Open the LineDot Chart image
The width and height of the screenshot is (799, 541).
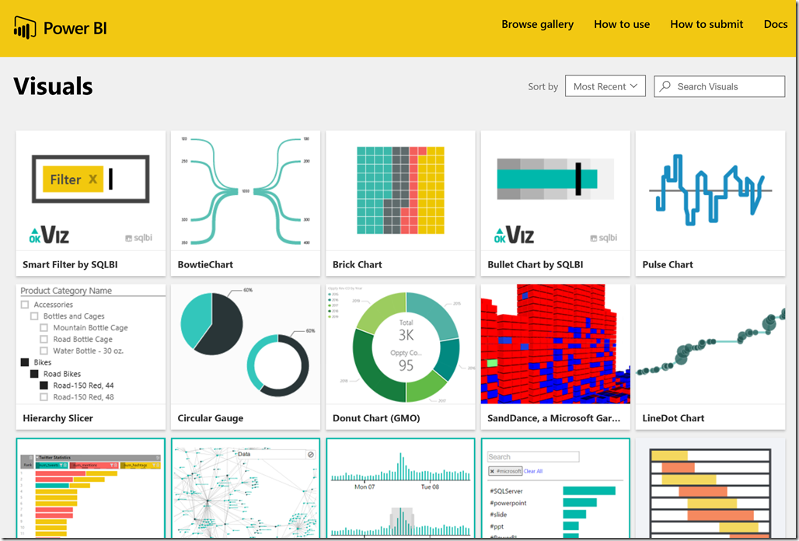[x=710, y=344]
